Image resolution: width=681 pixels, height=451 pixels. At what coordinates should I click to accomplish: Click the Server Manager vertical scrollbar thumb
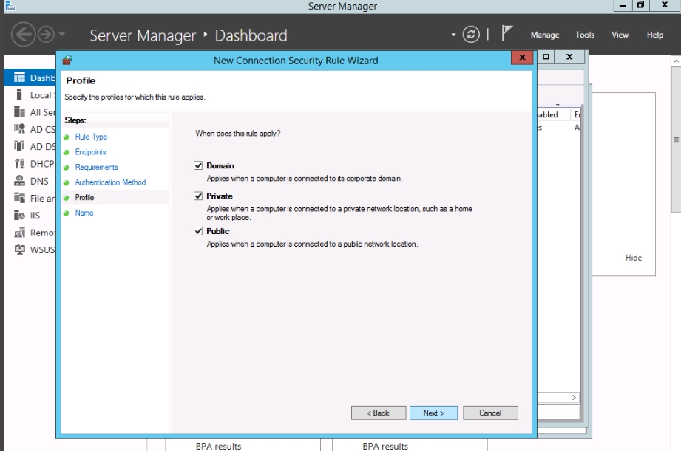pos(677,140)
